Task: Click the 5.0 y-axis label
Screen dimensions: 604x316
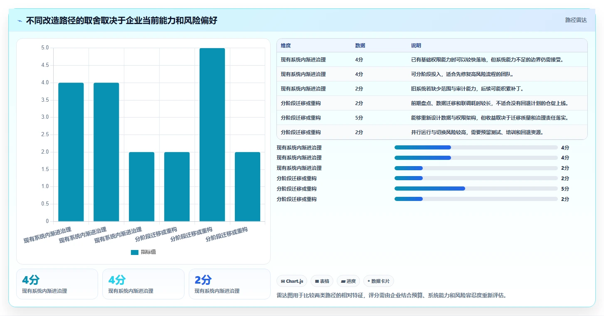Action: point(45,48)
